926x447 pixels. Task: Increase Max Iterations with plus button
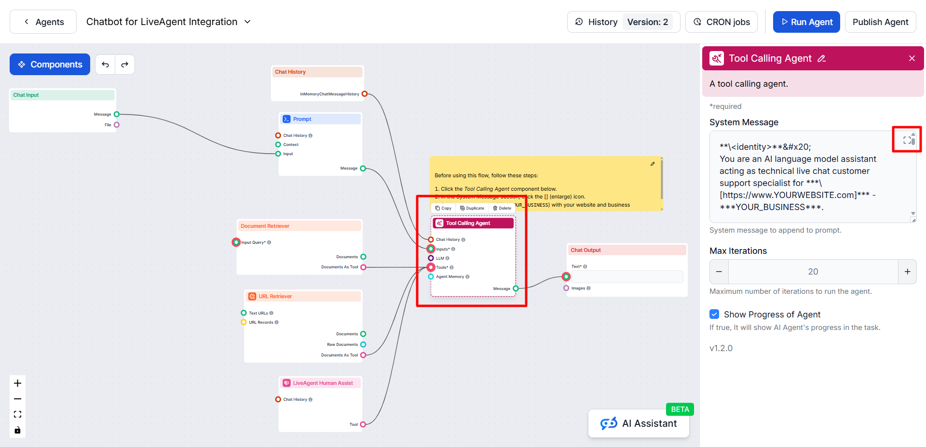pos(907,272)
